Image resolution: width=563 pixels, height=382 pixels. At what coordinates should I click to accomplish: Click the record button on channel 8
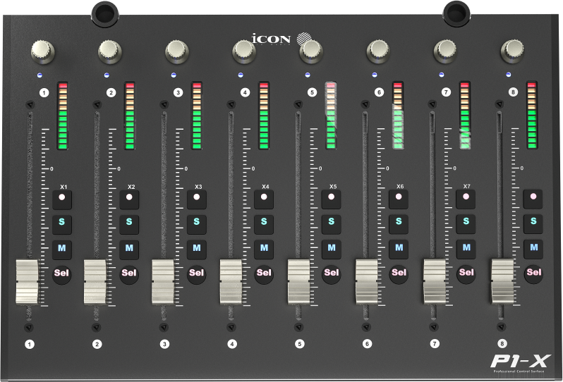point(534,199)
